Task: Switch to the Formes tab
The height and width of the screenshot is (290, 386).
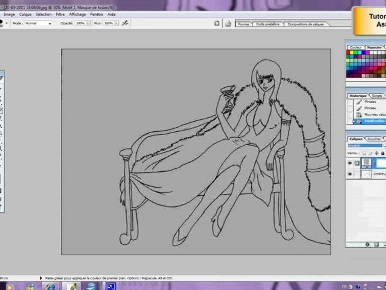Action: click(244, 24)
